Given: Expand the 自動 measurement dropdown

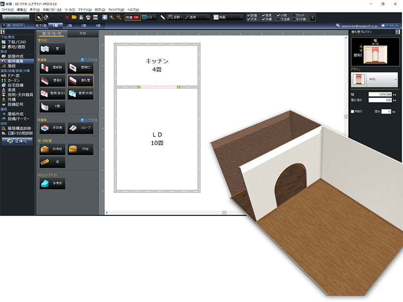Looking at the screenshot, I should coord(174,17).
